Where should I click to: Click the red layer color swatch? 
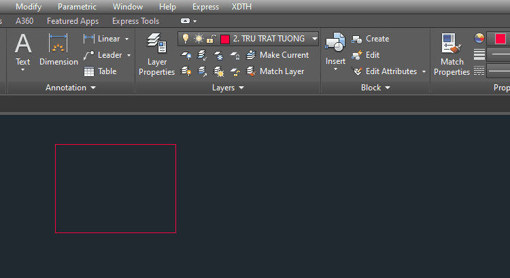tap(225, 39)
